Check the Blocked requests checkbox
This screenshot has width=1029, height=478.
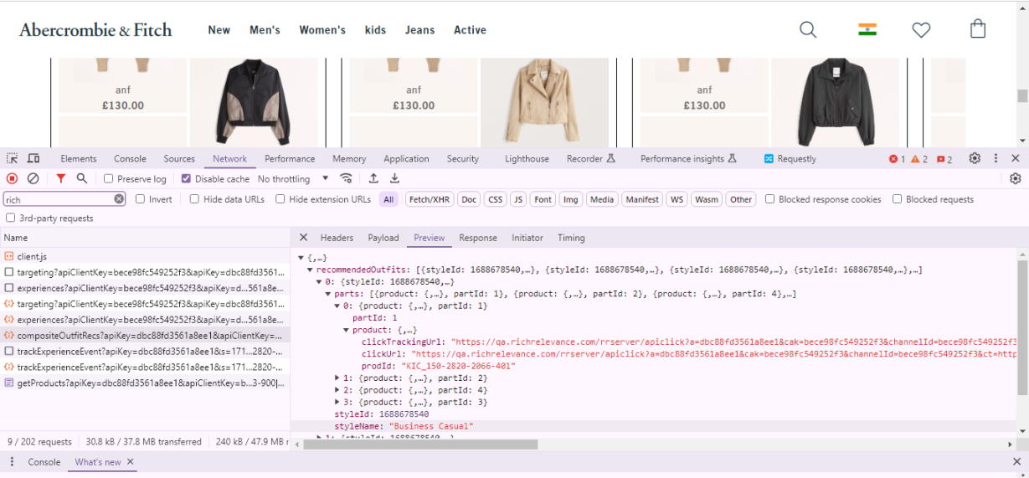tap(897, 199)
